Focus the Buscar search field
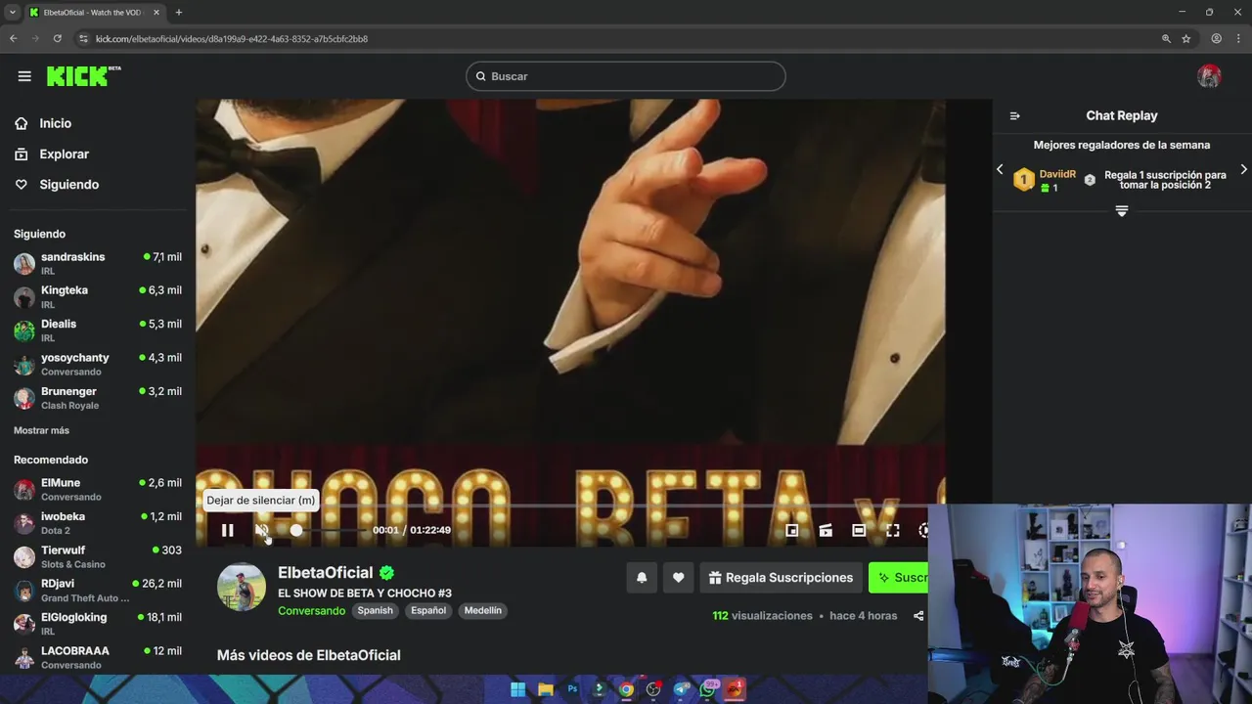The width and height of the screenshot is (1252, 704). click(626, 76)
